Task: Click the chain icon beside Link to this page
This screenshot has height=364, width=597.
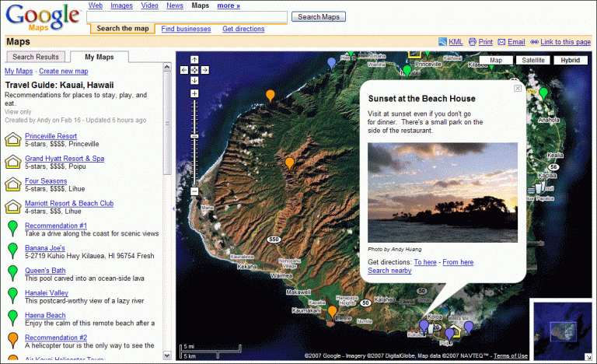Action: pyautogui.click(x=534, y=42)
